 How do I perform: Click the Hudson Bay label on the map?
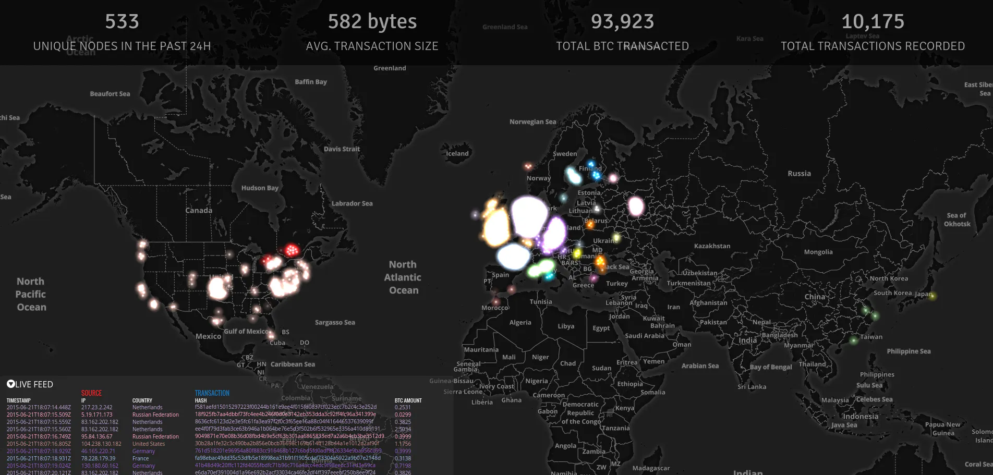point(260,188)
